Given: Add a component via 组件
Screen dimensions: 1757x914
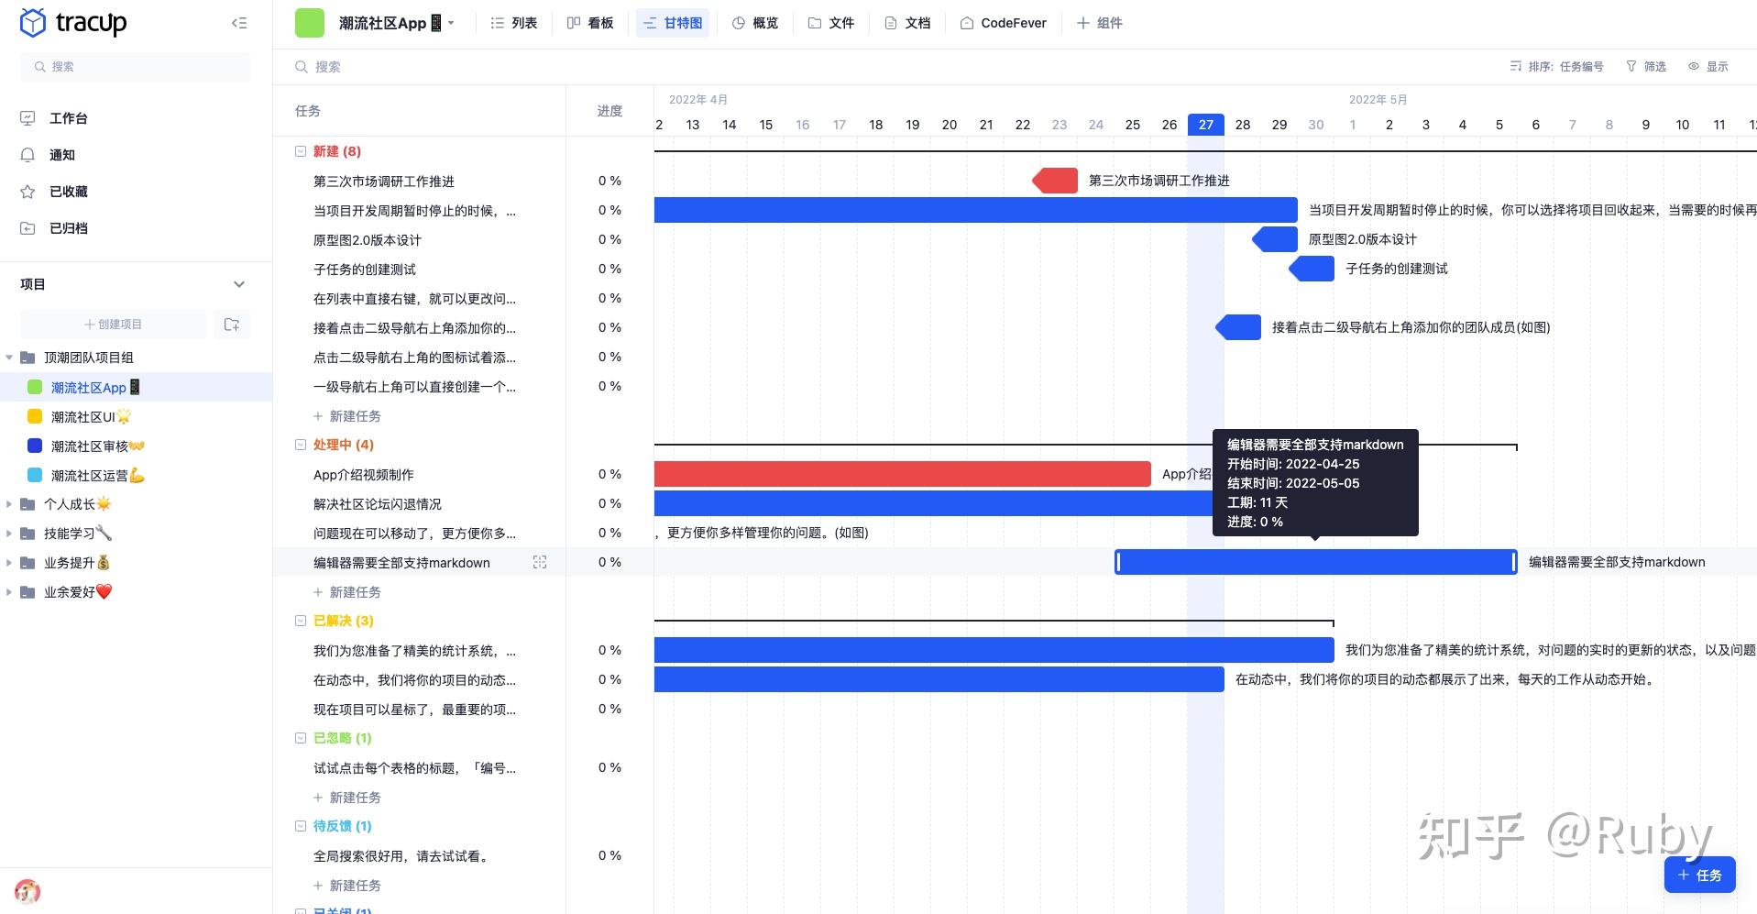Looking at the screenshot, I should tap(1099, 23).
